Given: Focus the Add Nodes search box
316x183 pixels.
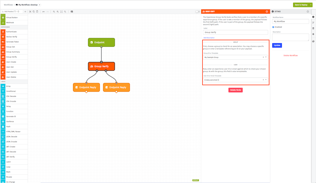Looking at the screenshot, I should point(12,12).
